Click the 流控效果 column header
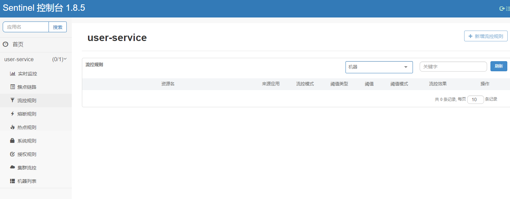 click(x=438, y=84)
